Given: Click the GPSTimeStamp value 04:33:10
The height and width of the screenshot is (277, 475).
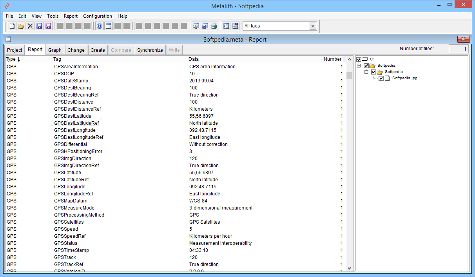Looking at the screenshot, I should click(x=199, y=250).
